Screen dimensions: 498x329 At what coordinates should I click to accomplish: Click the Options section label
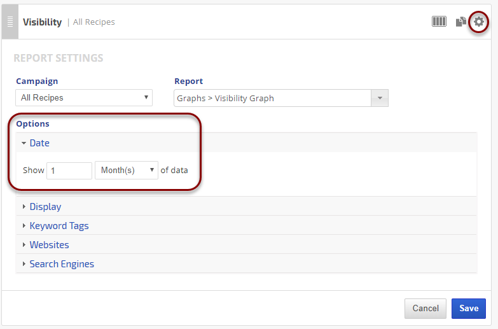32,123
